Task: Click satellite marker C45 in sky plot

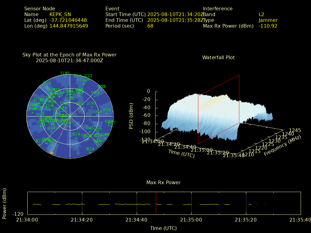Action: (90, 131)
